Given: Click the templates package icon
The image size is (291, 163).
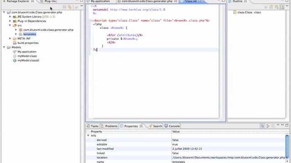Looking at the screenshot, I should point(20,34).
